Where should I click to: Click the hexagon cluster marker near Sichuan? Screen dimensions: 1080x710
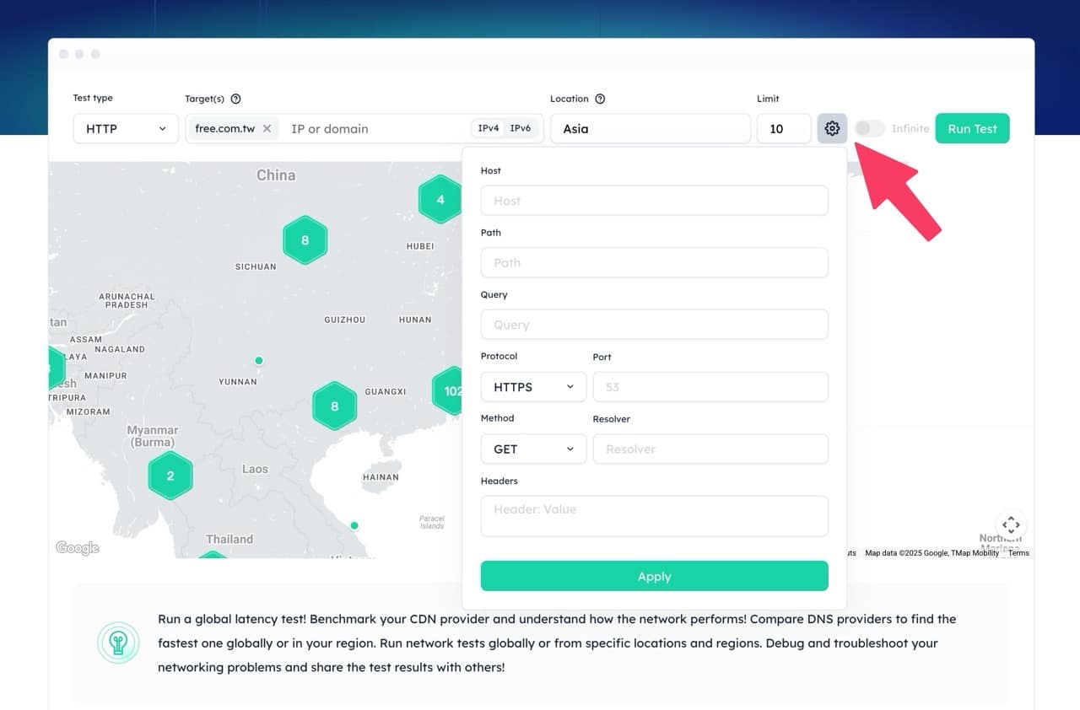(305, 240)
